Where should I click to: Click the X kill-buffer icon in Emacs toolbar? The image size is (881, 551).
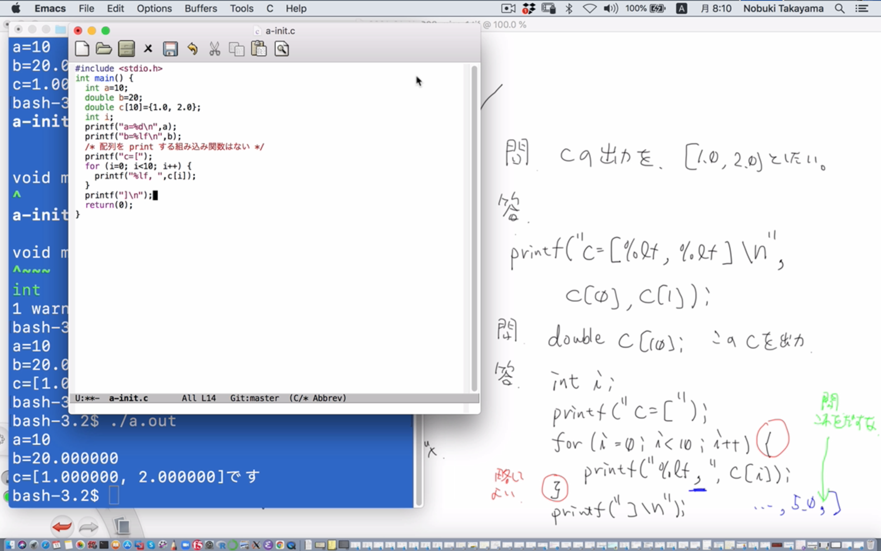[x=148, y=49]
